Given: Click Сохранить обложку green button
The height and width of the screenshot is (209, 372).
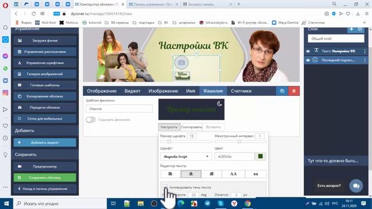Looking at the screenshot, I should click(45, 178).
